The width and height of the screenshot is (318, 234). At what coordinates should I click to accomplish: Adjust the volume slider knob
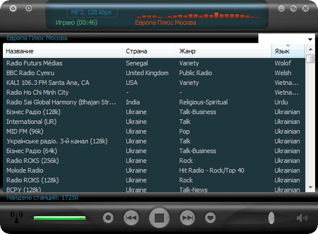pyautogui.click(x=271, y=218)
